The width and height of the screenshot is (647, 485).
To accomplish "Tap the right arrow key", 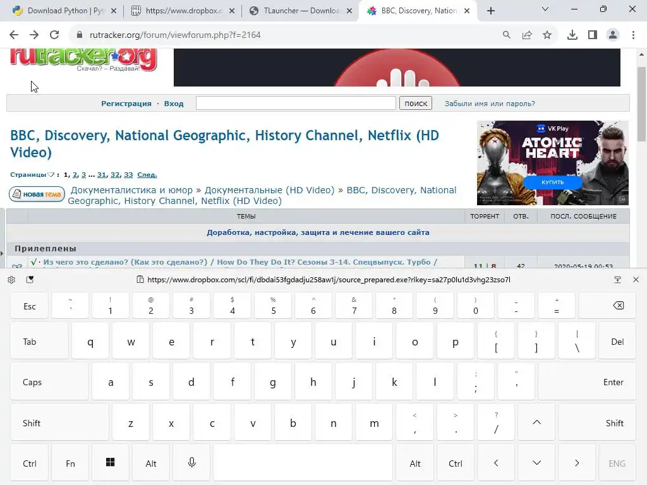I will [577, 463].
